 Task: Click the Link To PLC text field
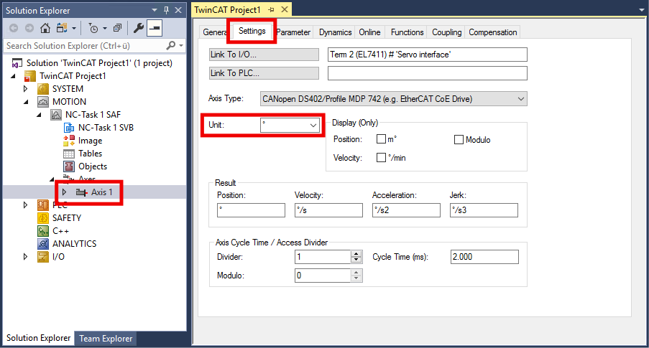pyautogui.click(x=428, y=73)
